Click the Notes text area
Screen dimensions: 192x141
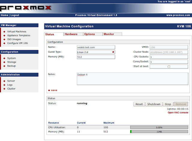[x=133, y=79]
